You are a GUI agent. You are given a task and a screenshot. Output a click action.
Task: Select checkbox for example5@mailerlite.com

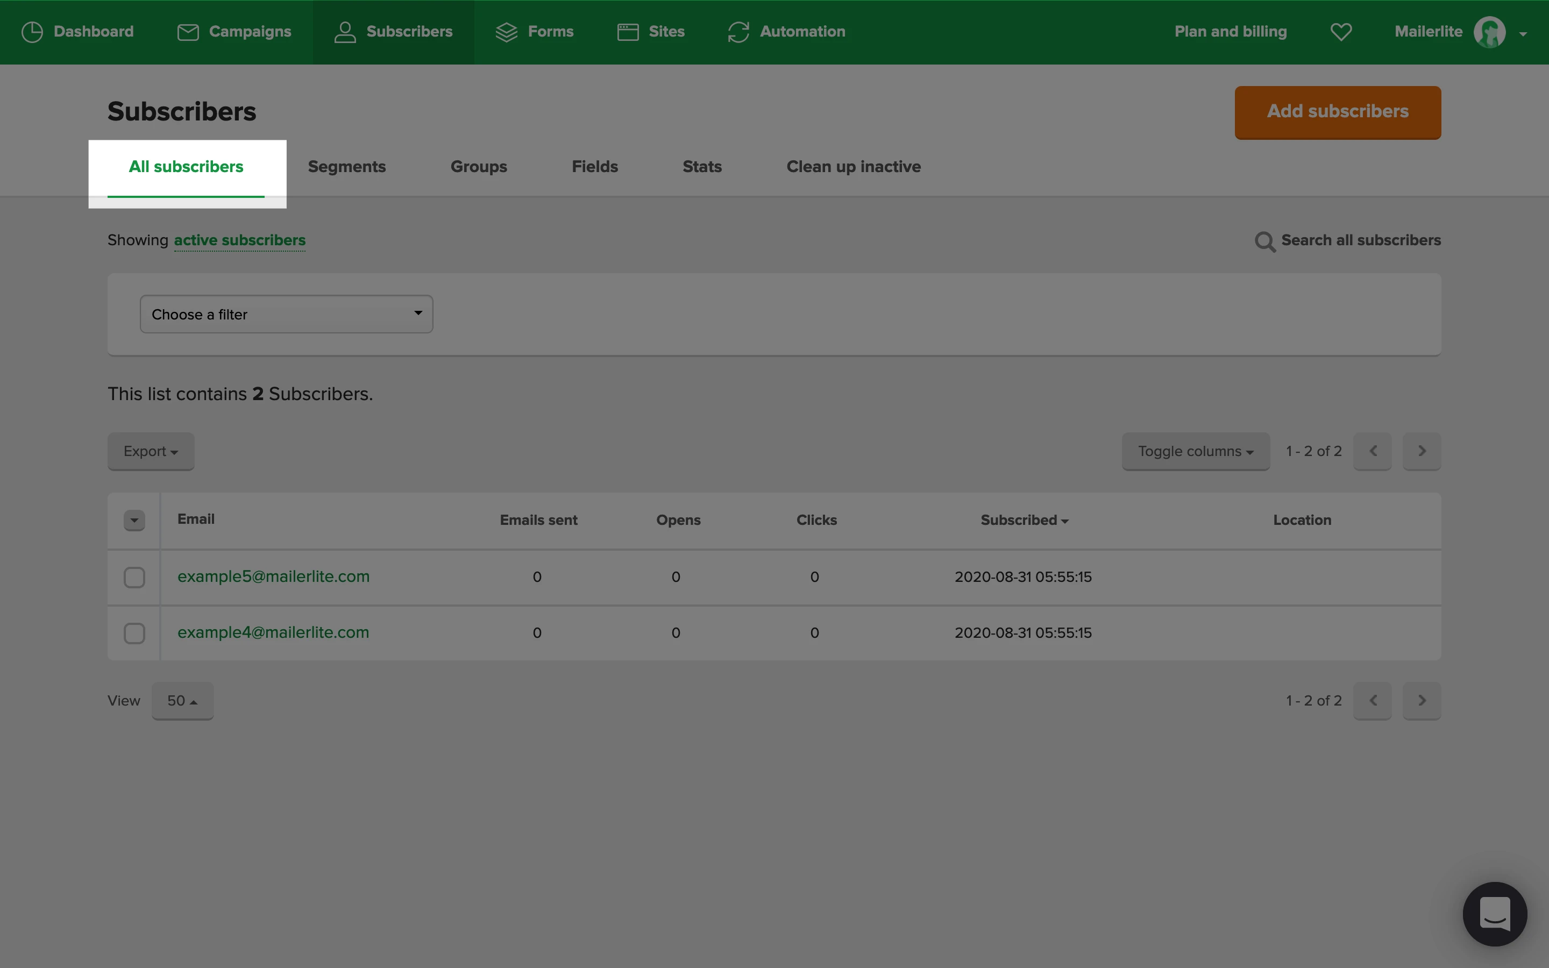(134, 578)
